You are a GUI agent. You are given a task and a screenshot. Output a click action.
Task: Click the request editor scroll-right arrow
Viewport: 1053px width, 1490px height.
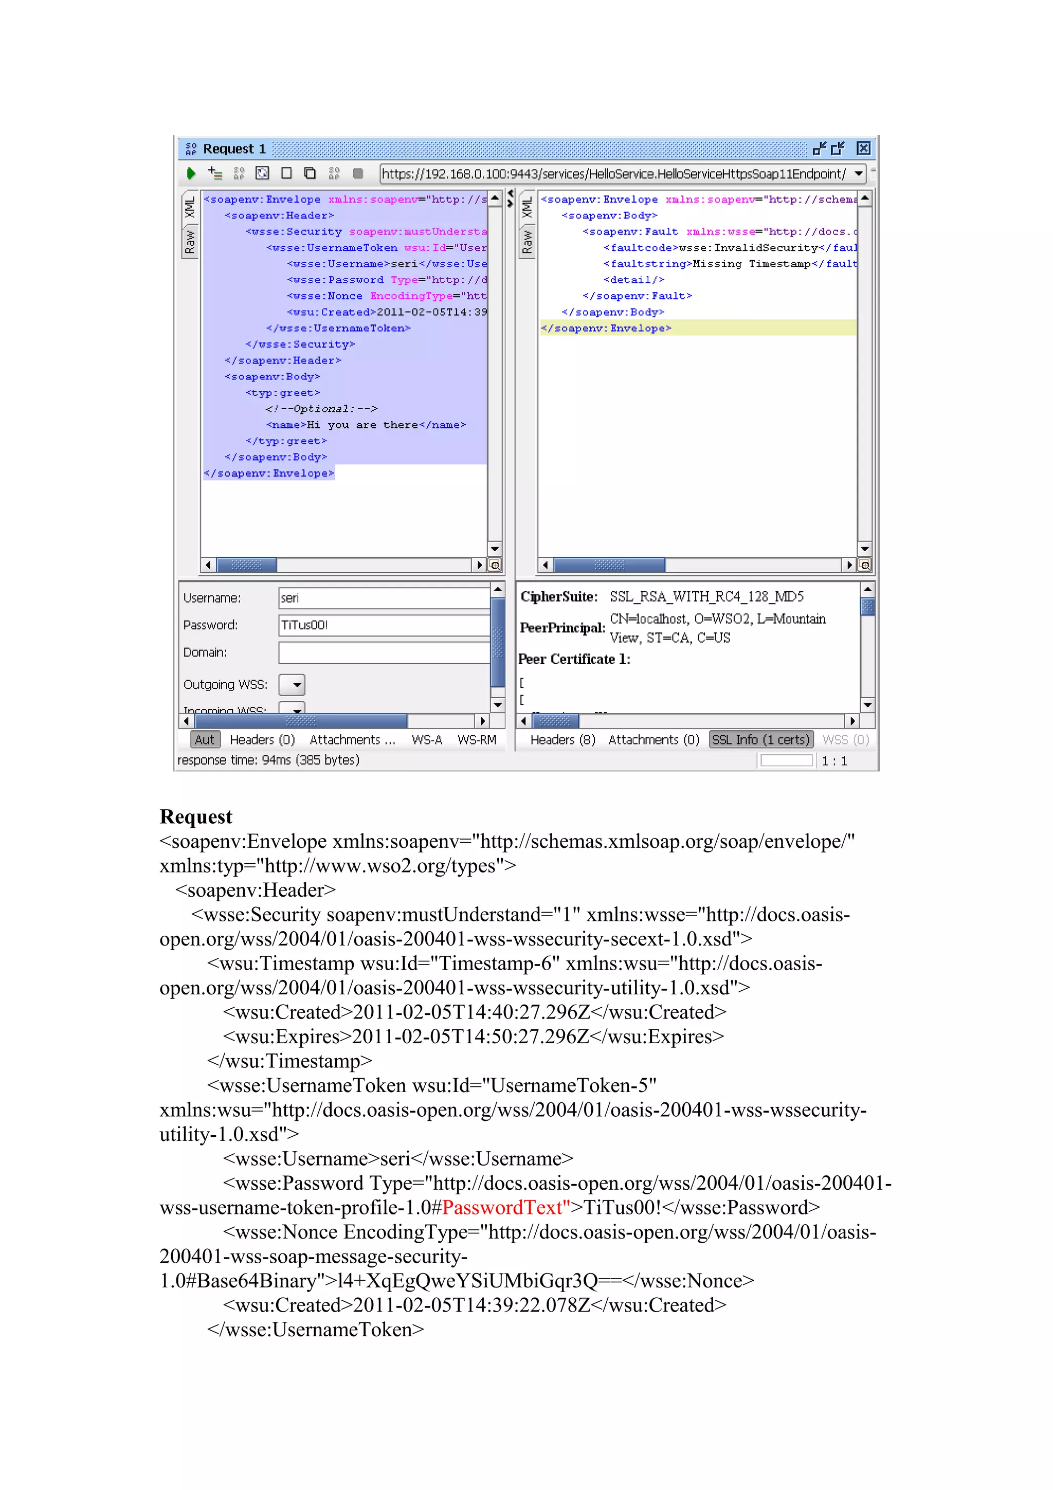click(x=480, y=565)
